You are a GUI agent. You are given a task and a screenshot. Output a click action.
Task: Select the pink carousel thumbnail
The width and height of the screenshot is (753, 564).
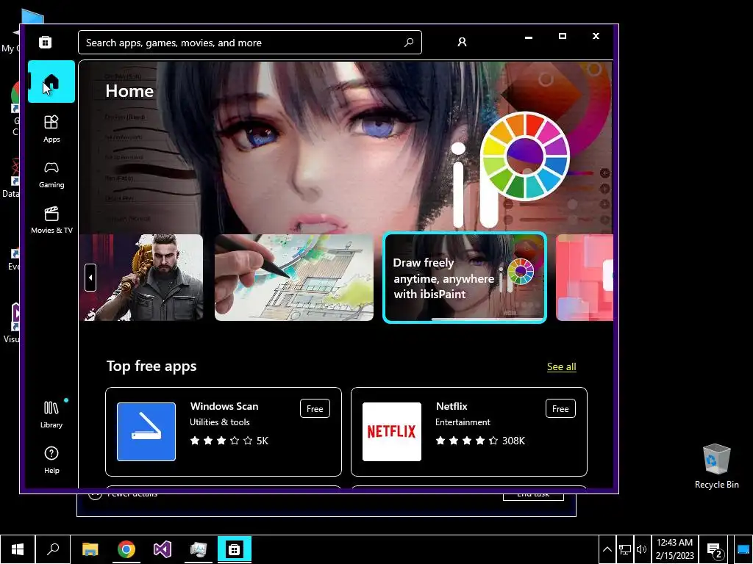[585, 277]
